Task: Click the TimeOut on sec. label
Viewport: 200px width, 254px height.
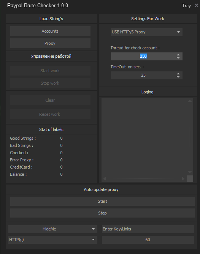Action: (x=127, y=67)
